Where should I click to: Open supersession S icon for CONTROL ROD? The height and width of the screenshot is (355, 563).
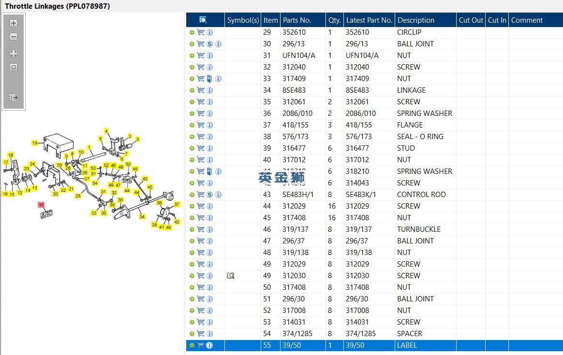click(x=210, y=195)
